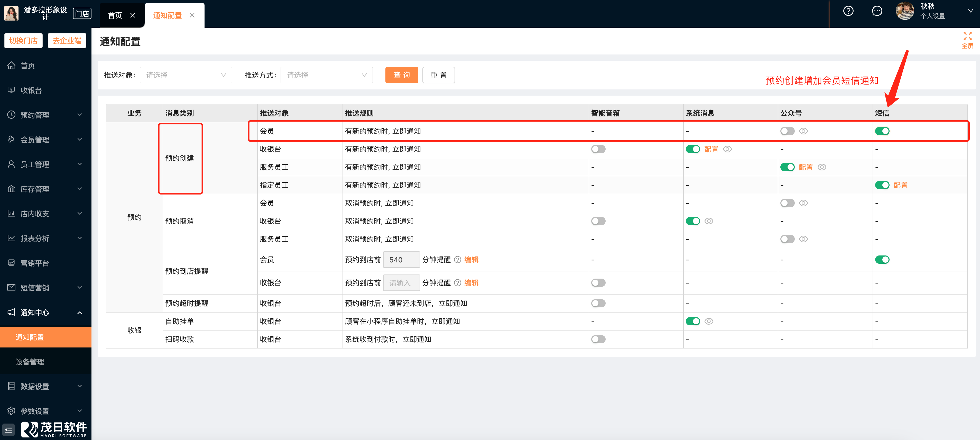980x440 pixels.
Task: Click the orange 查询 button
Action: [401, 75]
